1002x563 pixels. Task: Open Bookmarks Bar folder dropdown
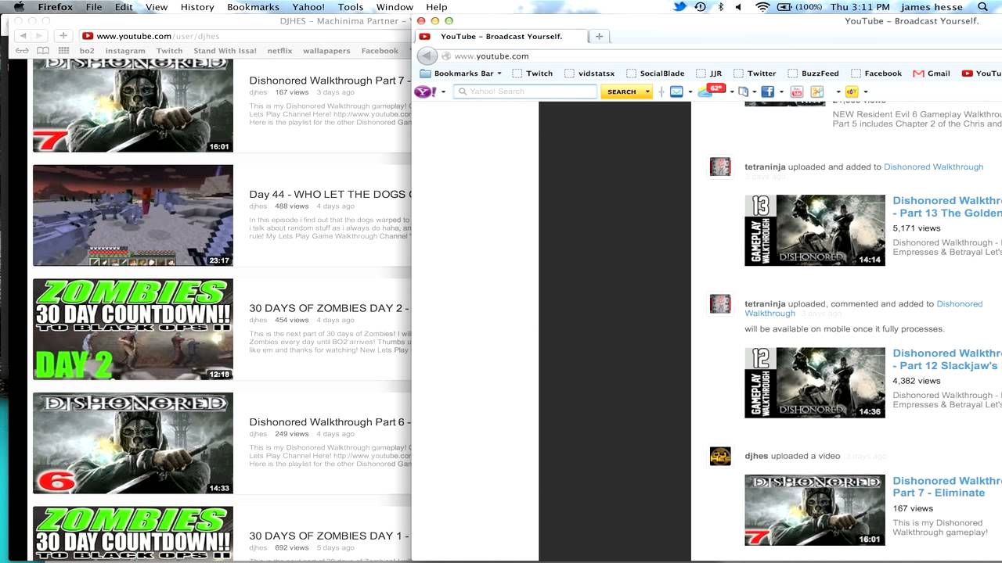click(x=461, y=74)
